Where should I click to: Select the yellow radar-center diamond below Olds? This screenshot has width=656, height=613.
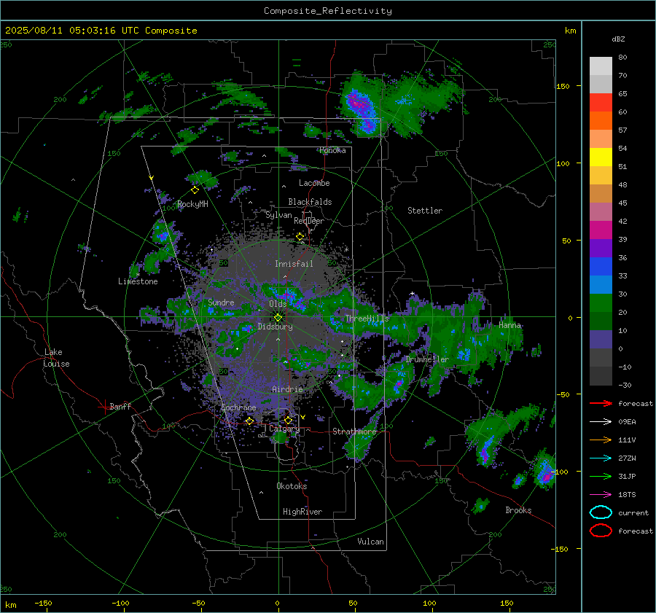[278, 317]
